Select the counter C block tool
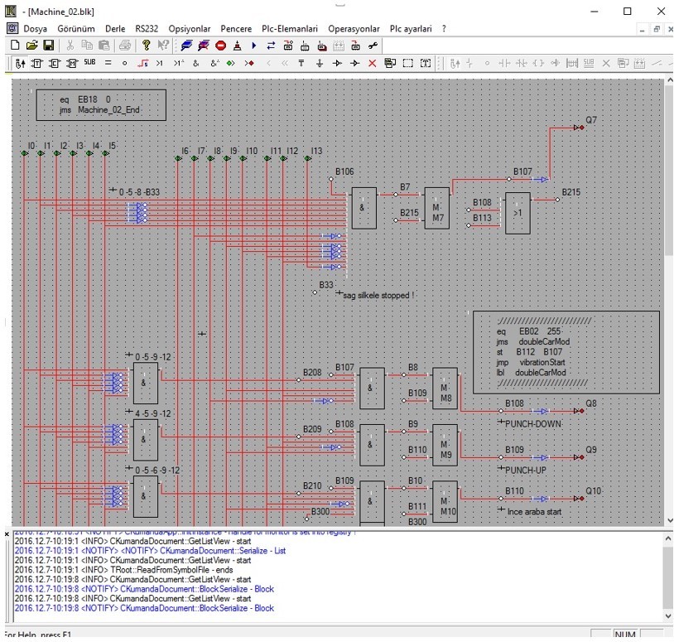 (x=54, y=63)
